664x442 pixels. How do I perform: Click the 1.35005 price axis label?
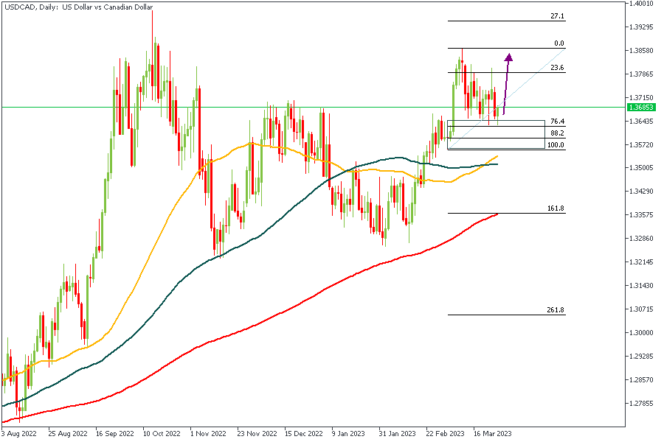tap(639, 168)
